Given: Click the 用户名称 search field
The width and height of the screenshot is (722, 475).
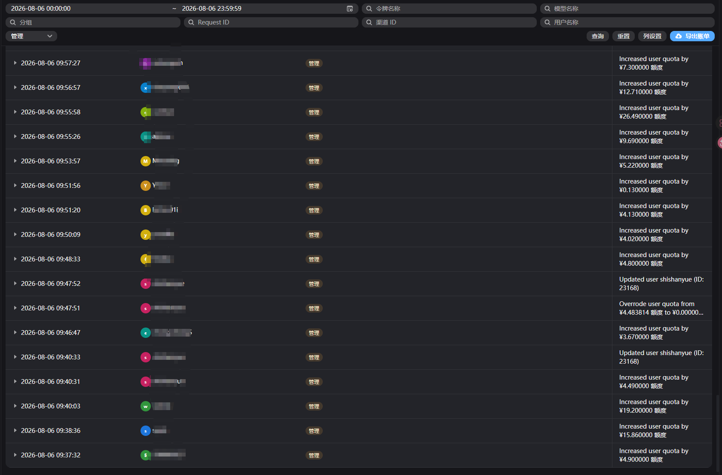Looking at the screenshot, I should 627,22.
